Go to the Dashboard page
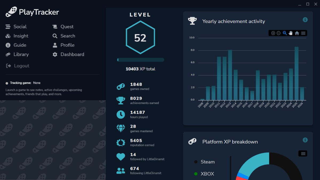Viewport: 320px width, 180px height. [x=72, y=54]
